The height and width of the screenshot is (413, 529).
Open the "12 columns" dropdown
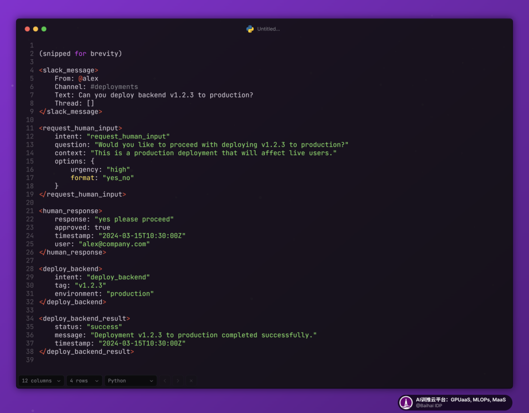coord(41,381)
